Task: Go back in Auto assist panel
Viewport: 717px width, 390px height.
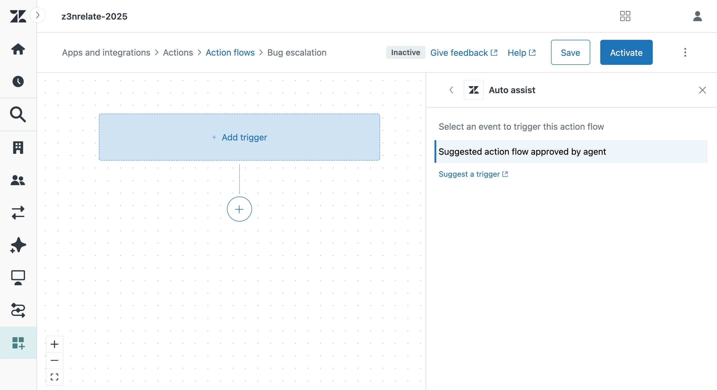Action: point(451,90)
